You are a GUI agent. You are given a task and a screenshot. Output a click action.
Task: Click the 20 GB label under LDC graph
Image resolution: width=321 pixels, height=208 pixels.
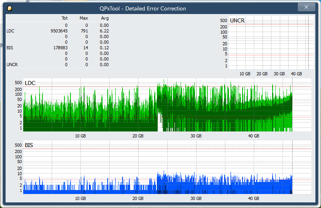coord(138,136)
